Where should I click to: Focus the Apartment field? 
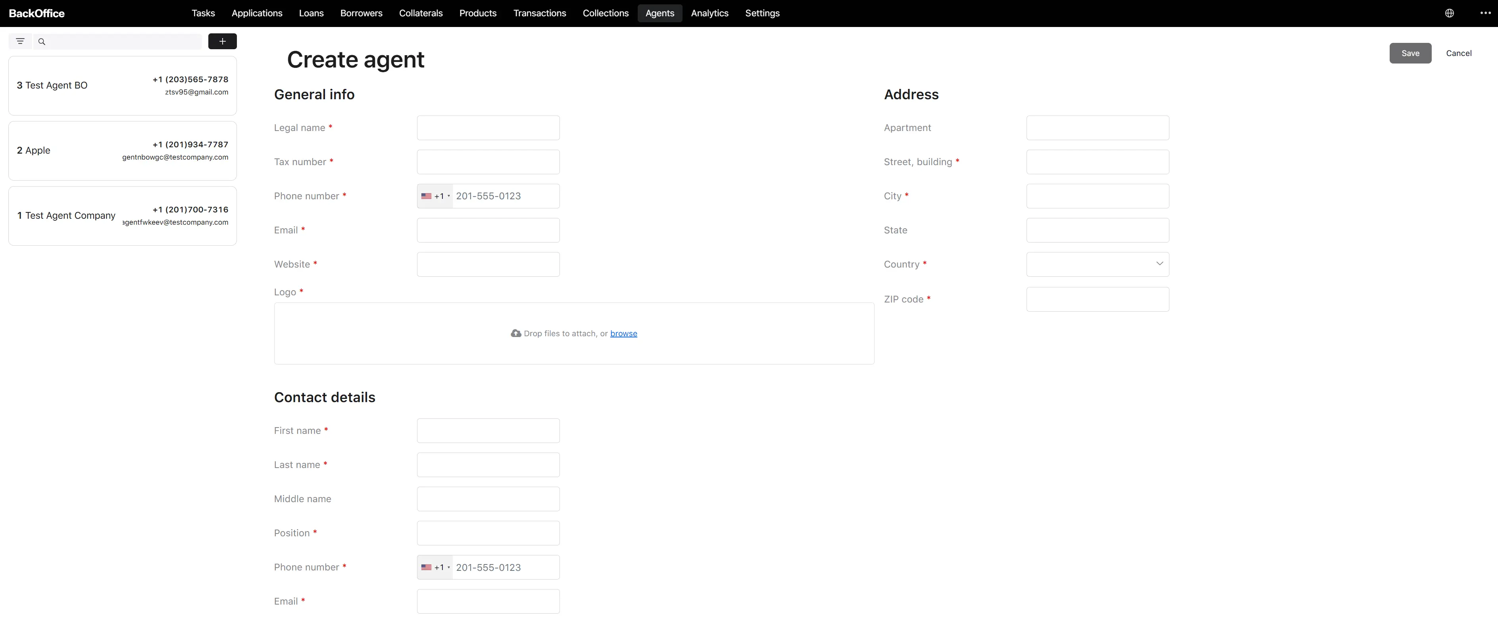point(1097,127)
